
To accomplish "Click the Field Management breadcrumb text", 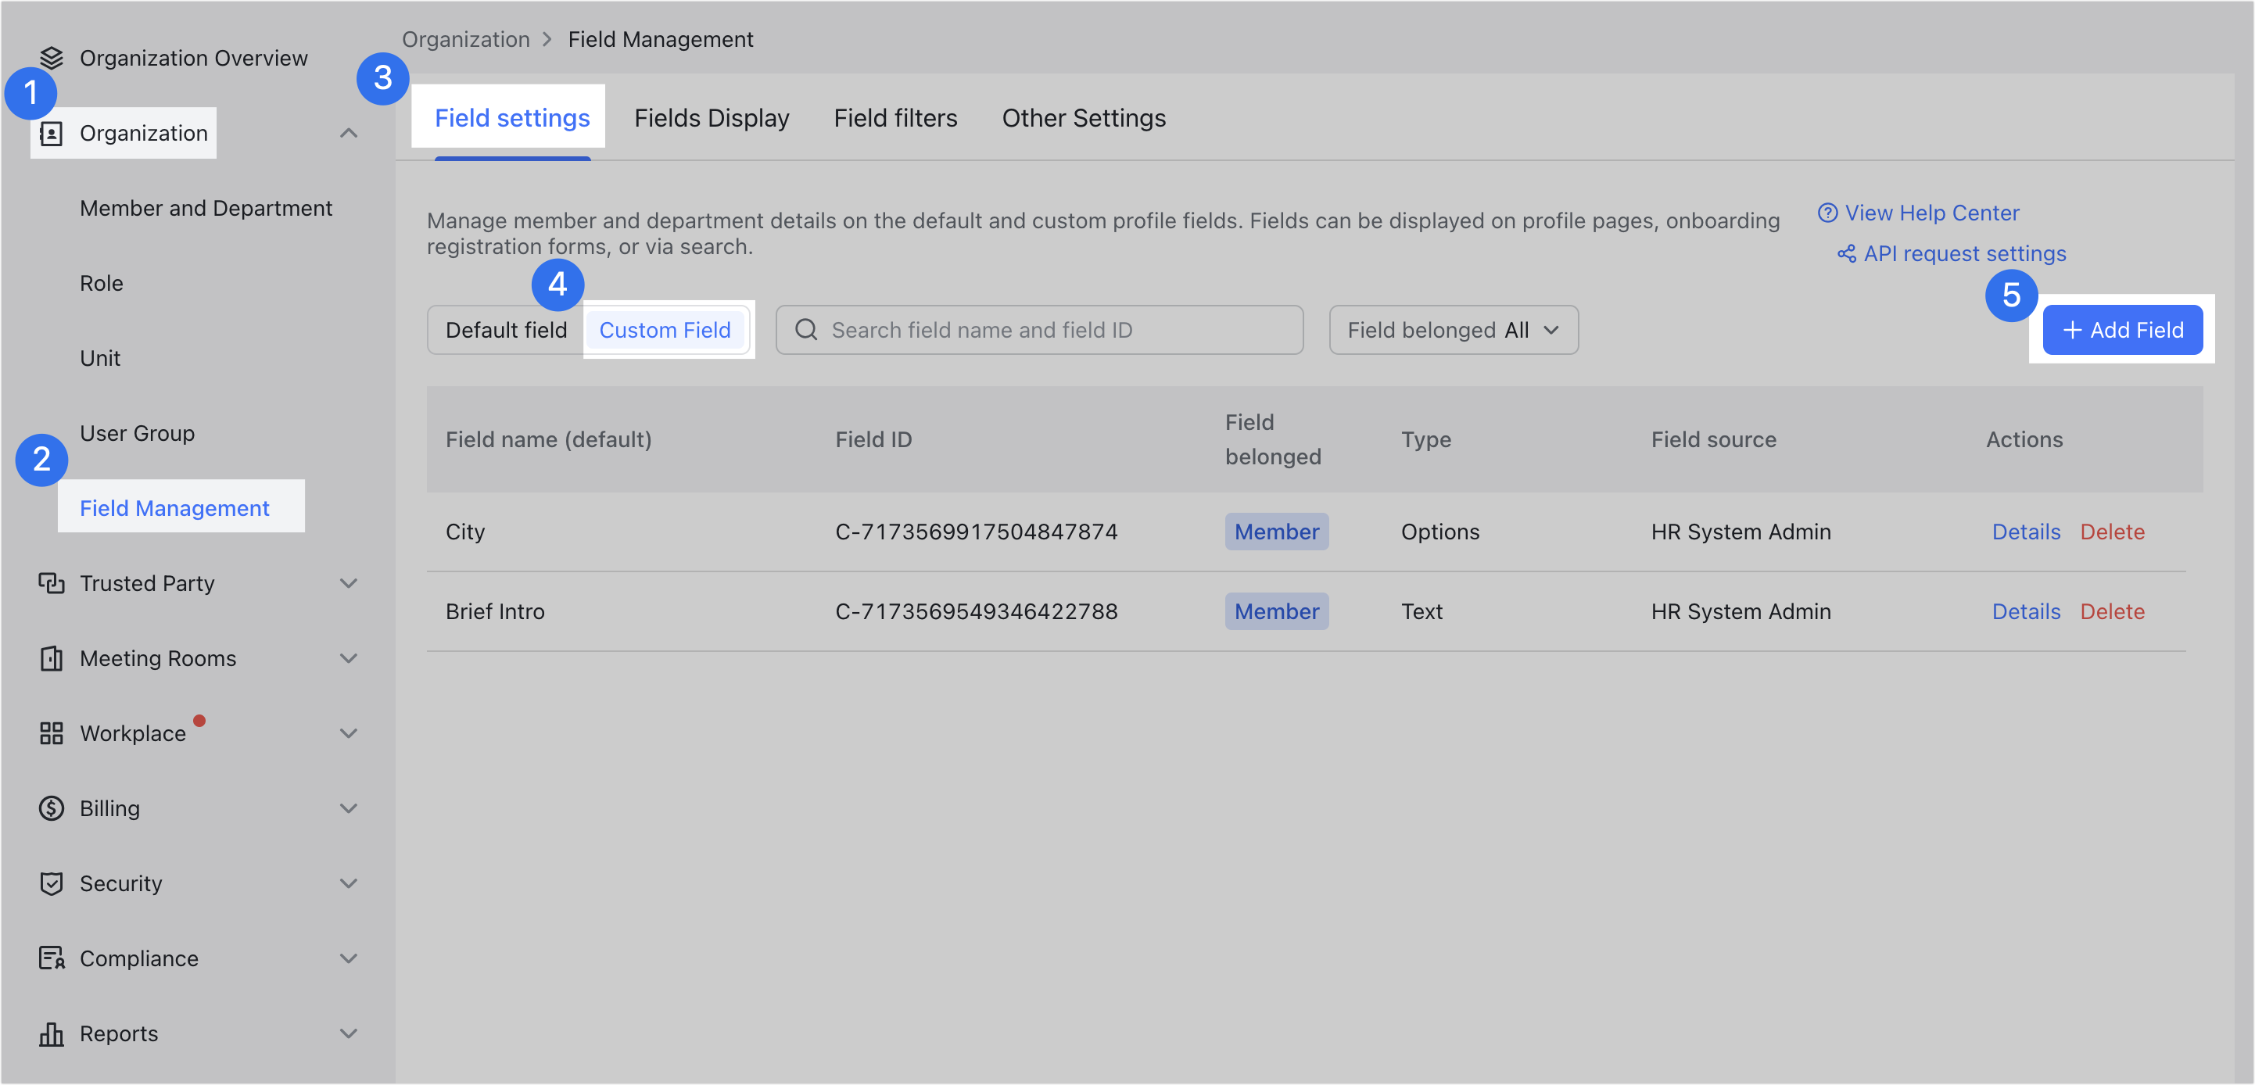I will coord(660,39).
